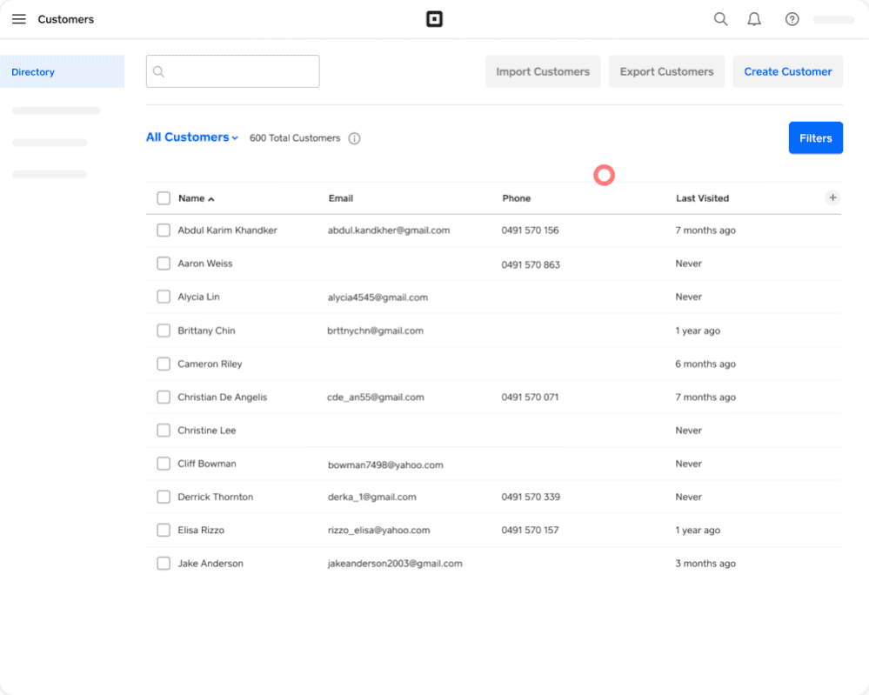Screen dimensions: 869x695
Task: Check the box next to Brittany Chin
Action: pos(164,331)
